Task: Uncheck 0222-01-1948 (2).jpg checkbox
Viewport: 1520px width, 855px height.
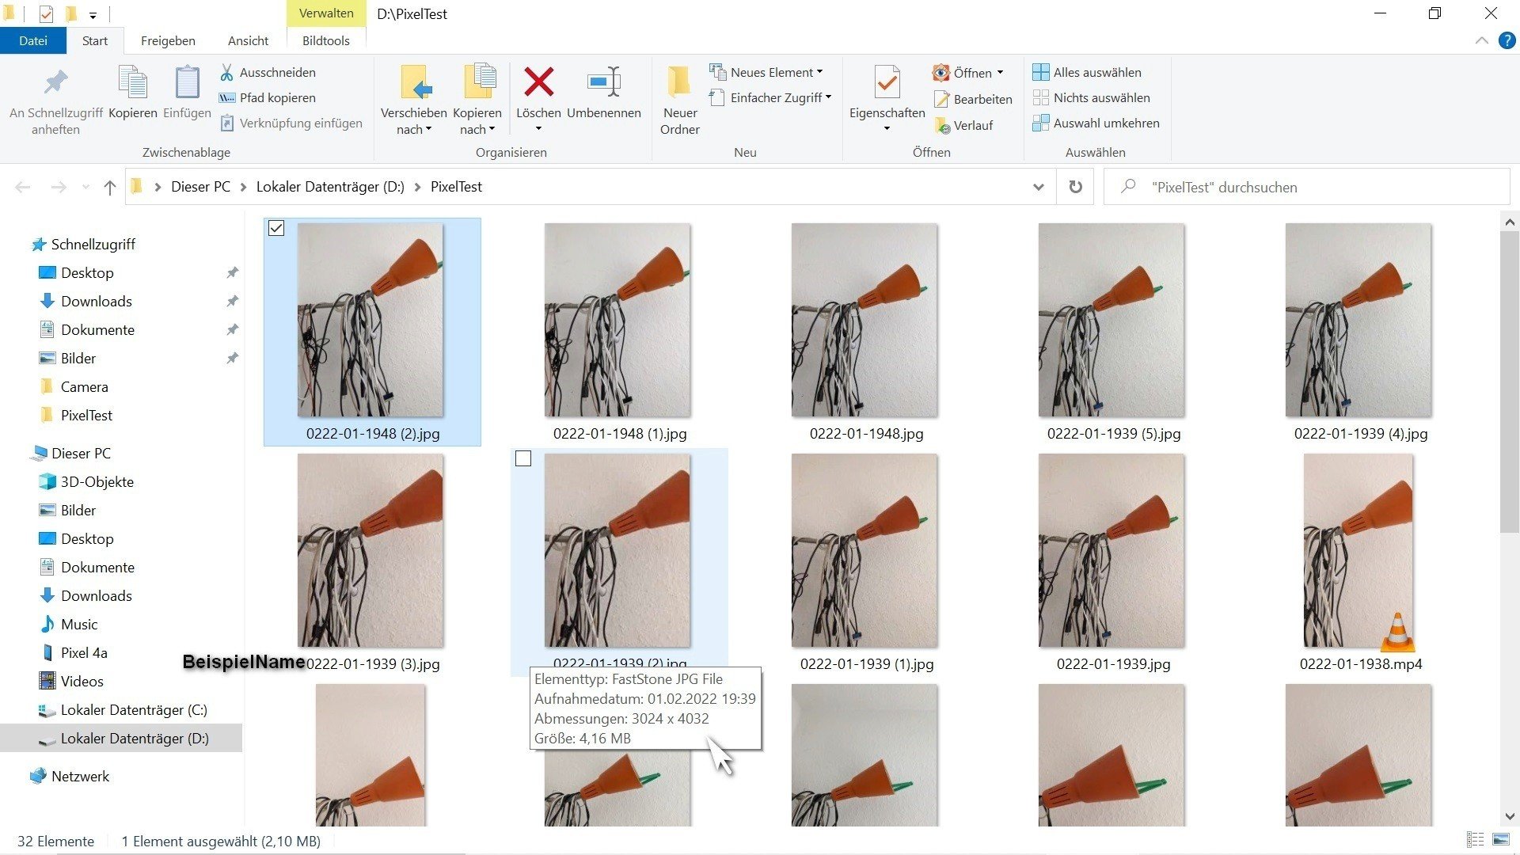Action: (x=276, y=229)
